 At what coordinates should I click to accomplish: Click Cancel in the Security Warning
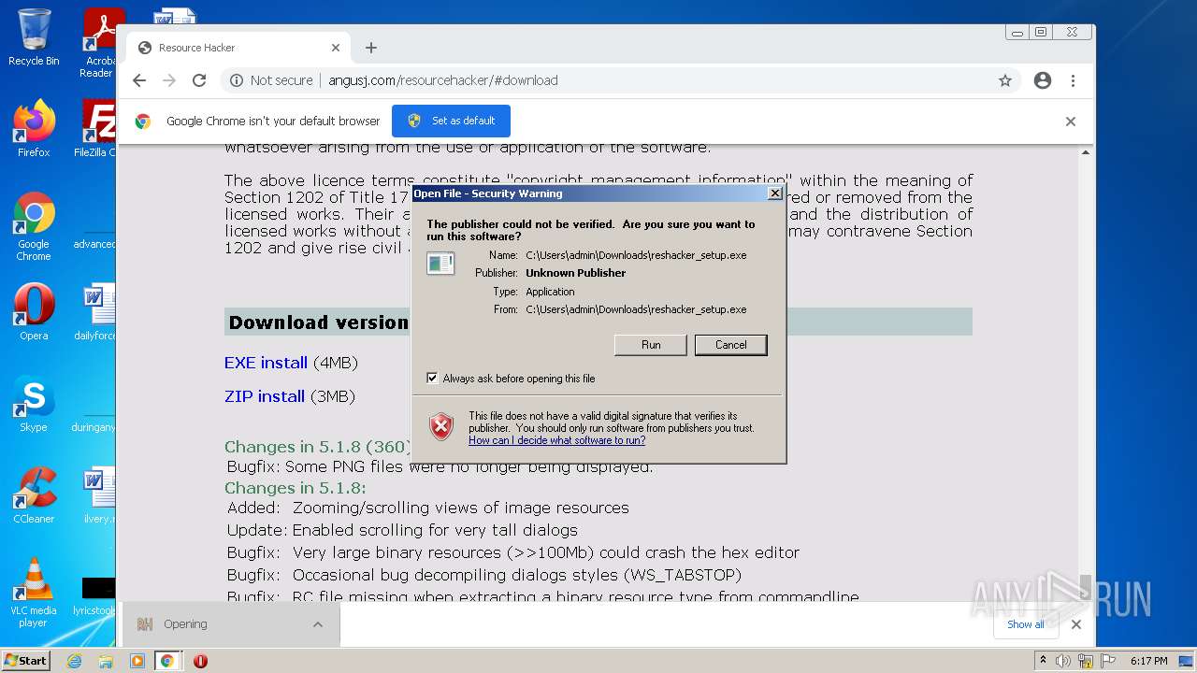point(730,345)
